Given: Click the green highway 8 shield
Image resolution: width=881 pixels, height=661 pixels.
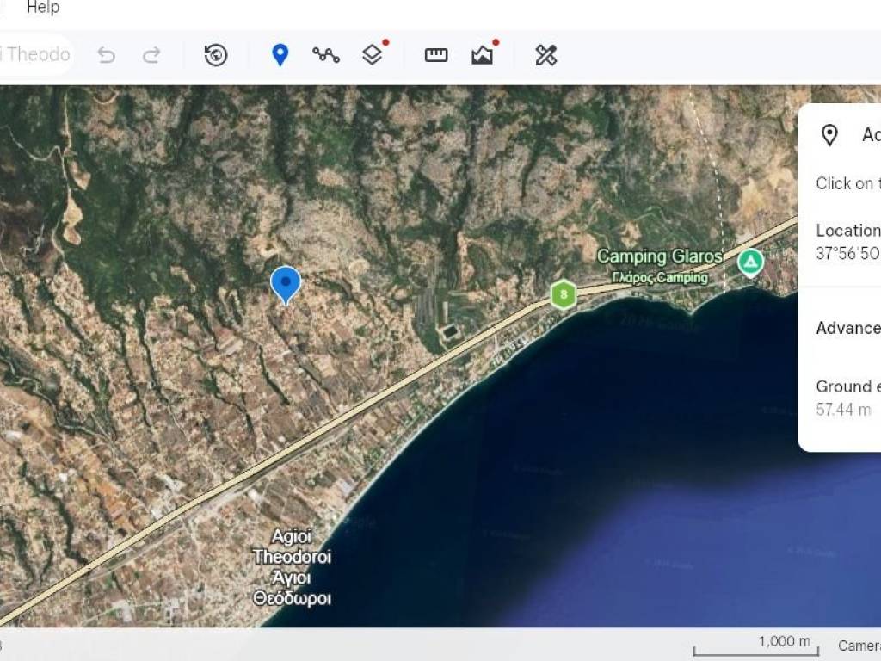Looking at the screenshot, I should click(564, 295).
